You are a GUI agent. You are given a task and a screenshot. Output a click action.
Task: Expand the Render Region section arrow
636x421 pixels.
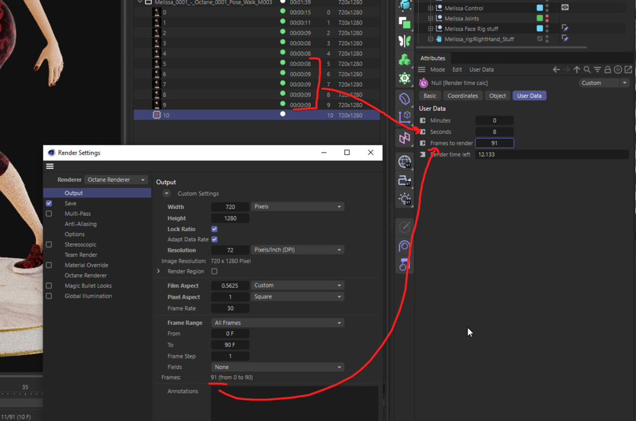point(159,272)
